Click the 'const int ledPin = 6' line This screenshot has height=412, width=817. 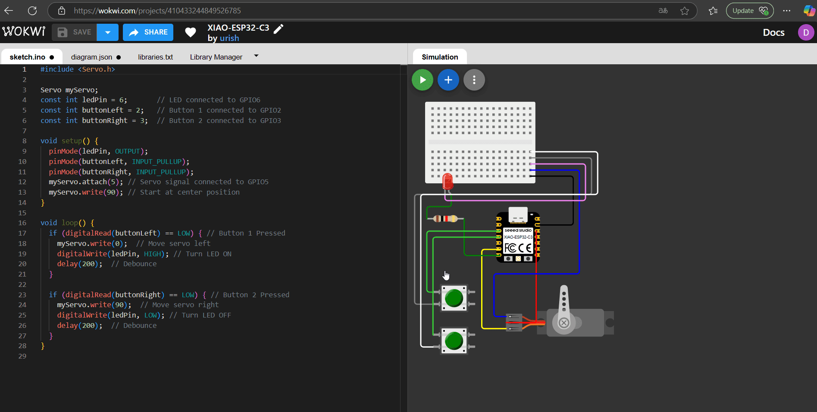(150, 100)
